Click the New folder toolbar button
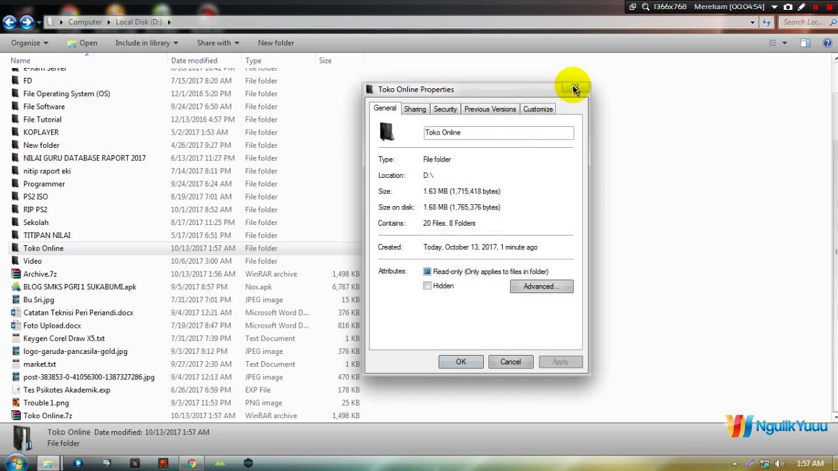This screenshot has width=838, height=471. pos(276,43)
